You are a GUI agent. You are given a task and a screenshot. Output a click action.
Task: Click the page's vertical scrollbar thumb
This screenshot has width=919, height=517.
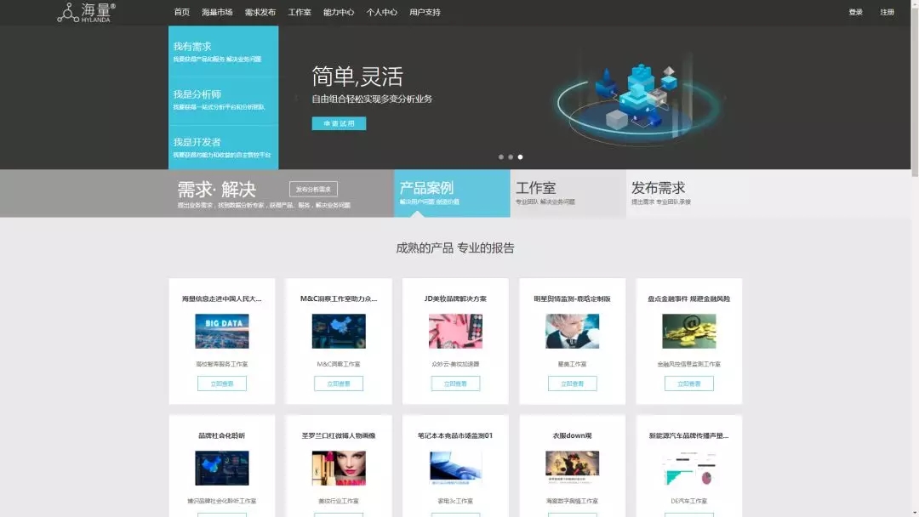914,91
